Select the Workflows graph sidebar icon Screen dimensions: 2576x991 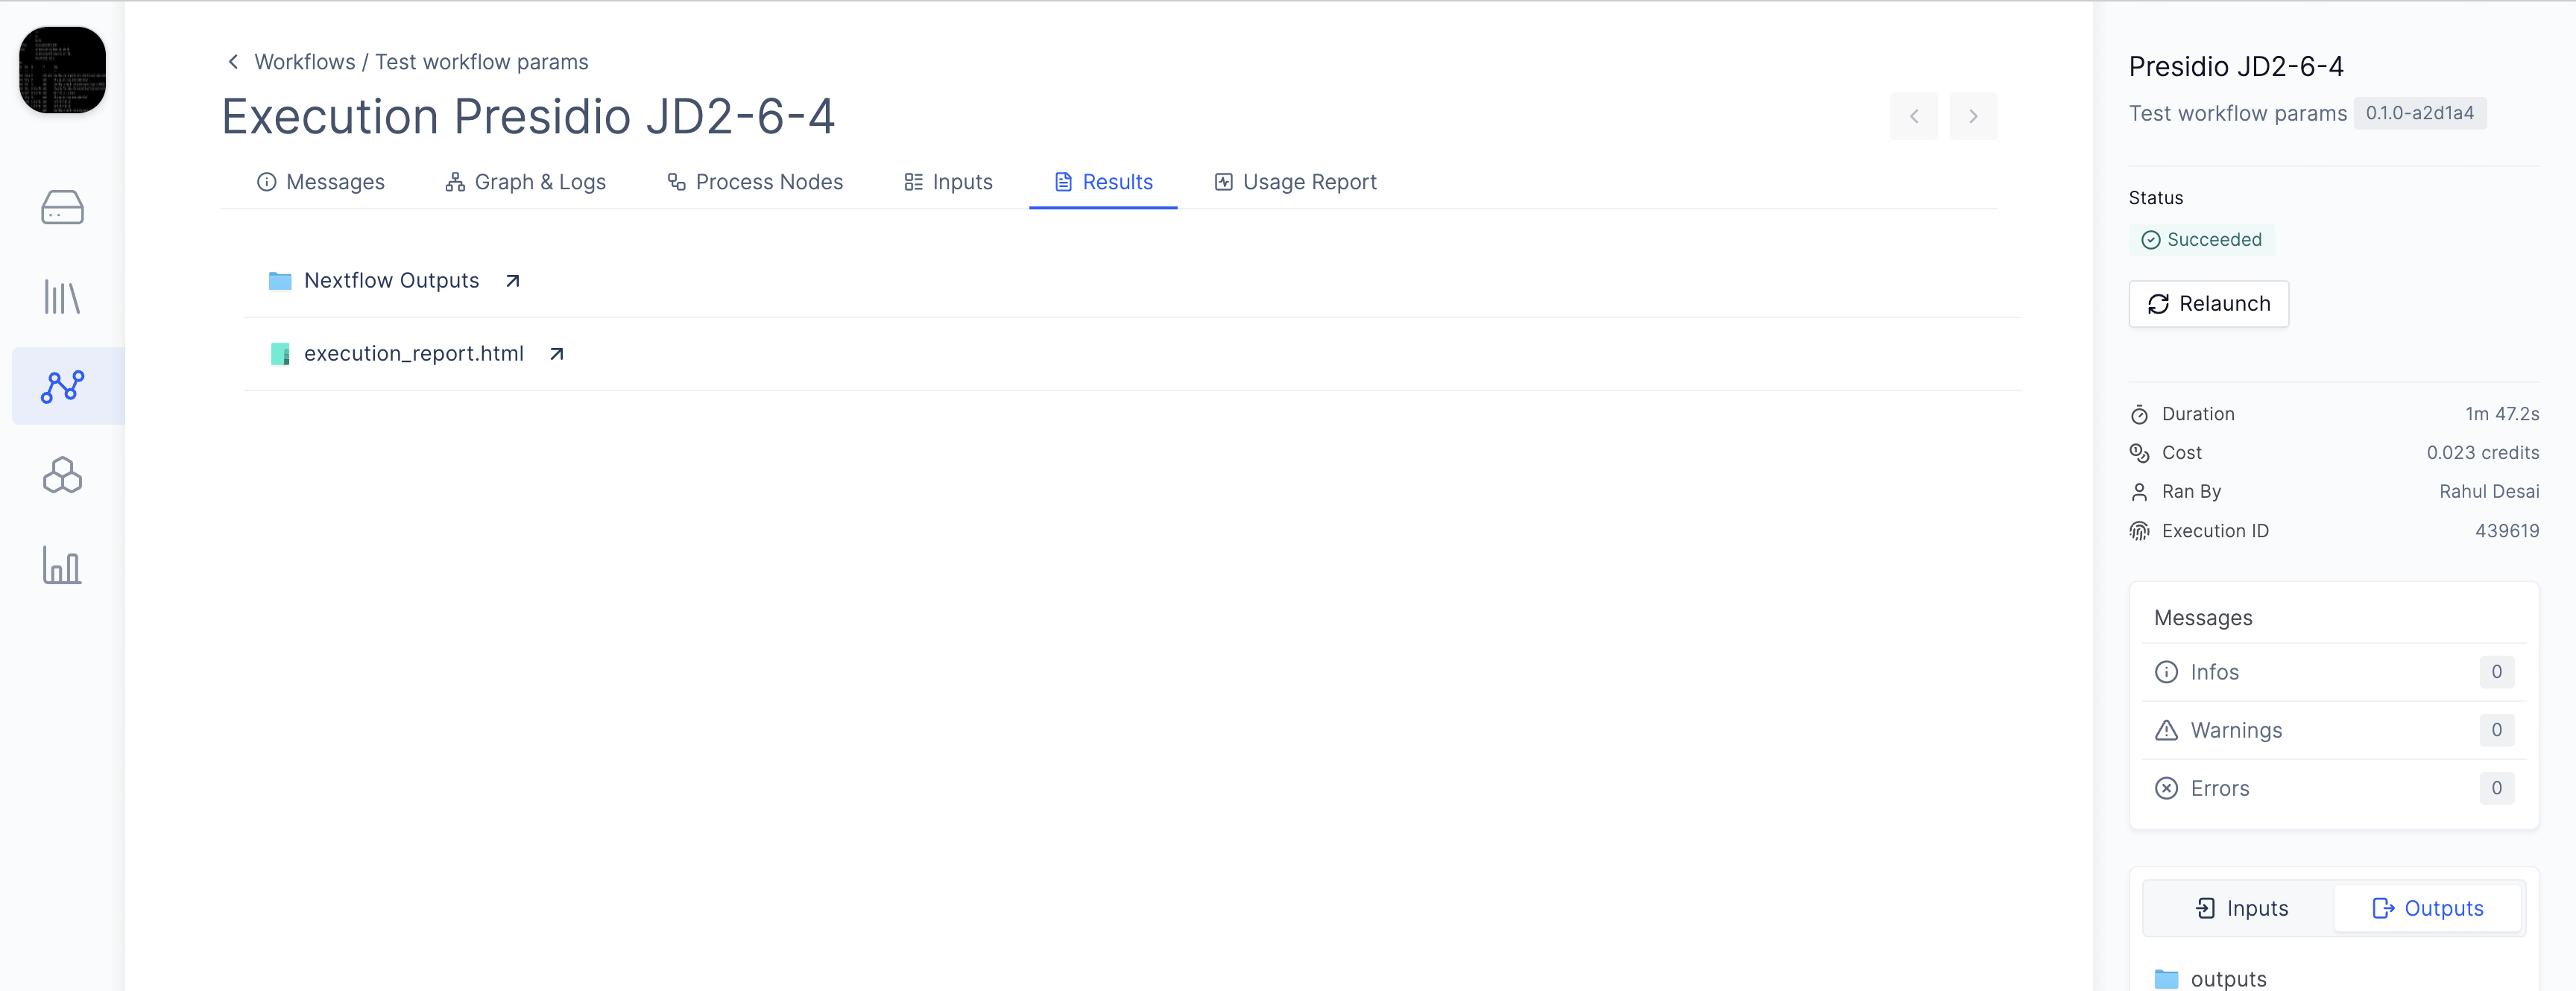pyautogui.click(x=62, y=386)
